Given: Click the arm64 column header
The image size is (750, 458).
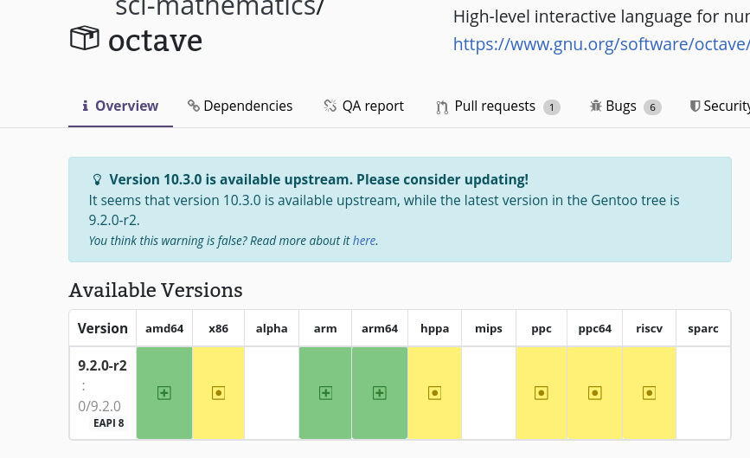Looking at the screenshot, I should pos(380,328).
